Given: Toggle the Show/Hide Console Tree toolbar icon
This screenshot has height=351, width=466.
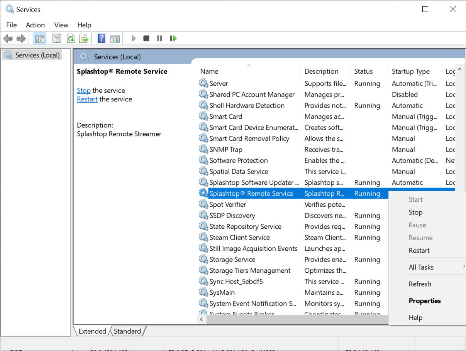Looking at the screenshot, I should click(x=40, y=38).
